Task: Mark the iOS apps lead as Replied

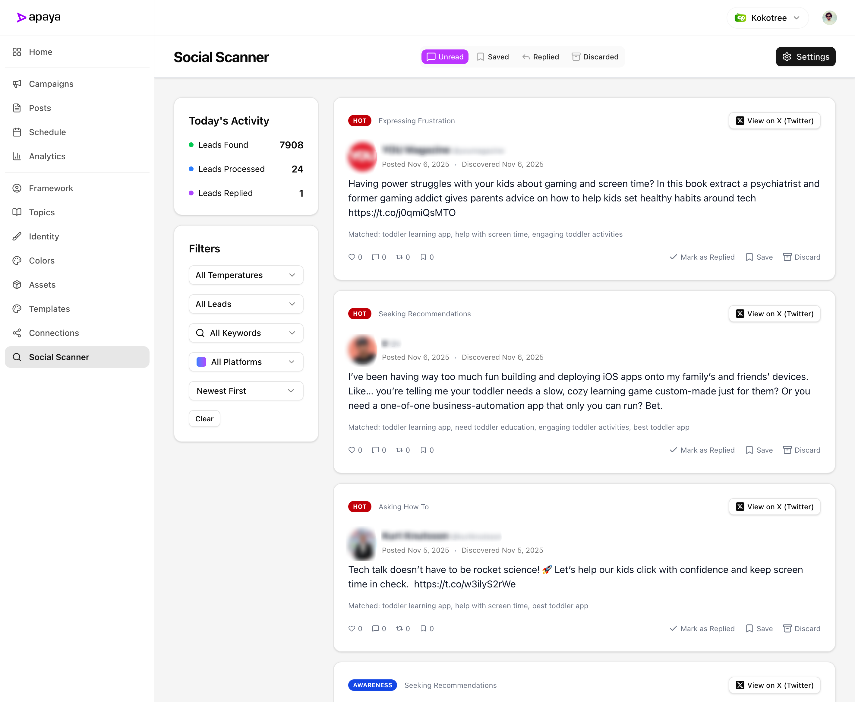Action: (x=702, y=450)
